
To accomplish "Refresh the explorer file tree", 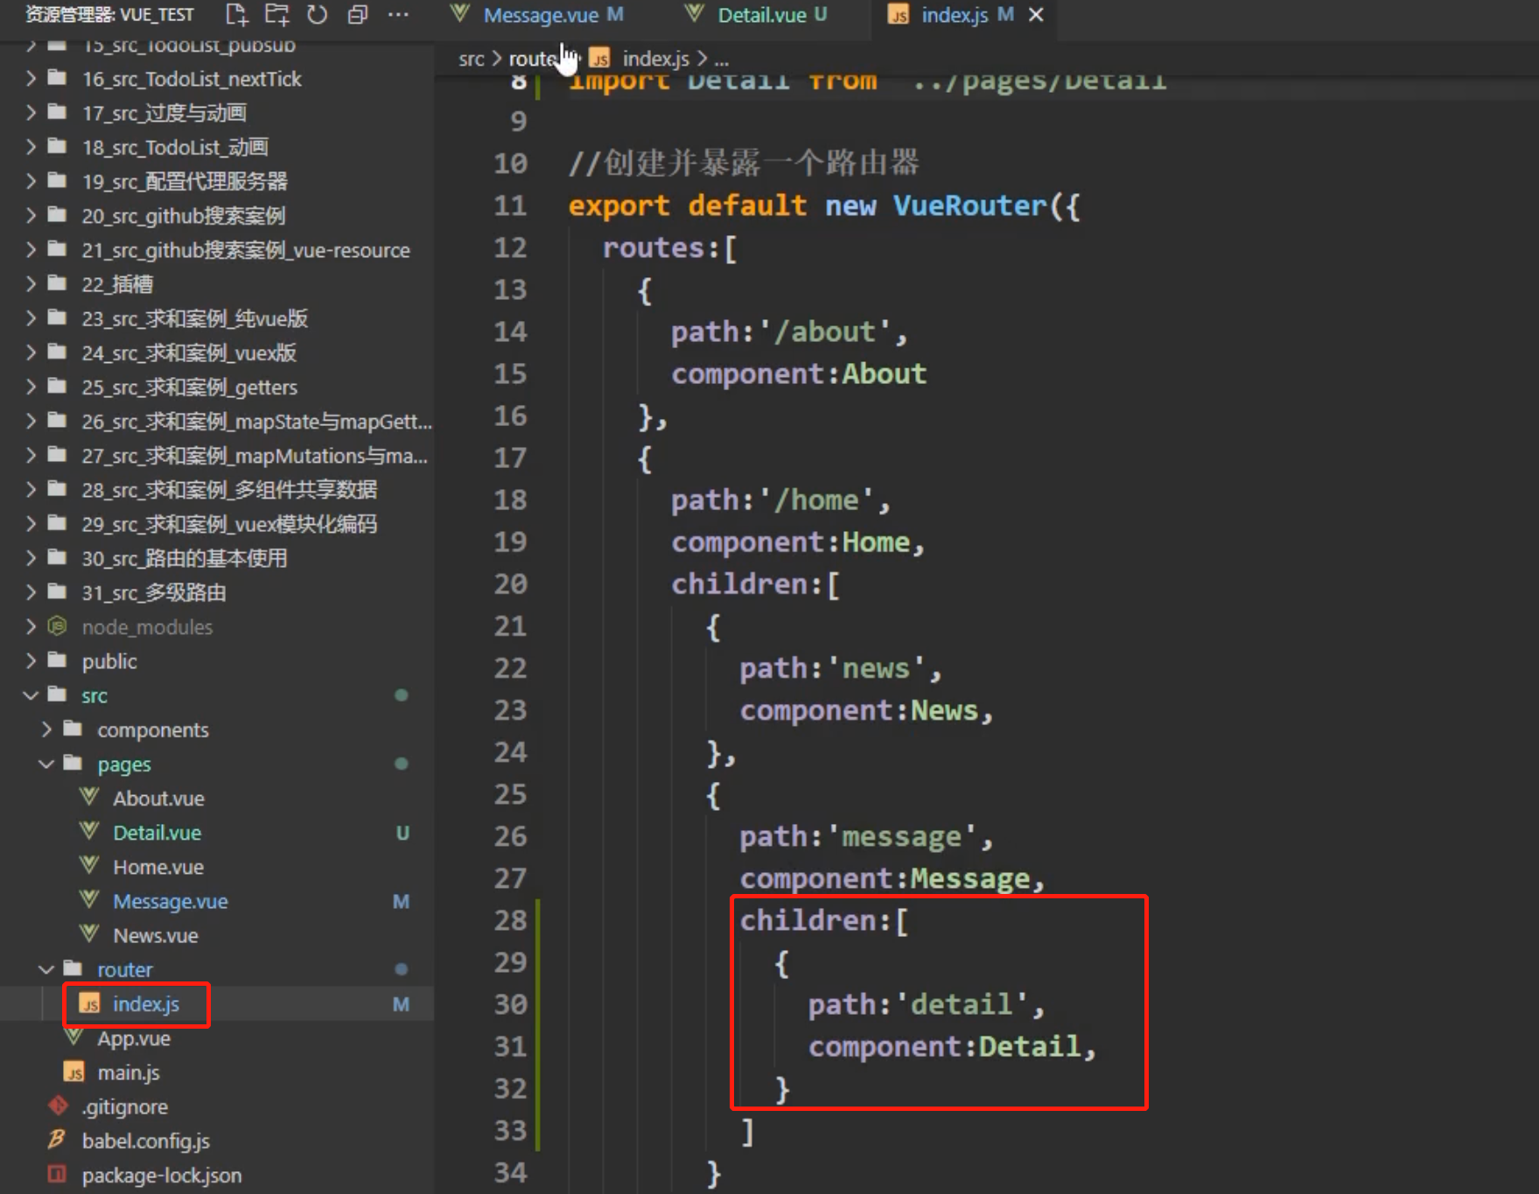I will tap(317, 14).
